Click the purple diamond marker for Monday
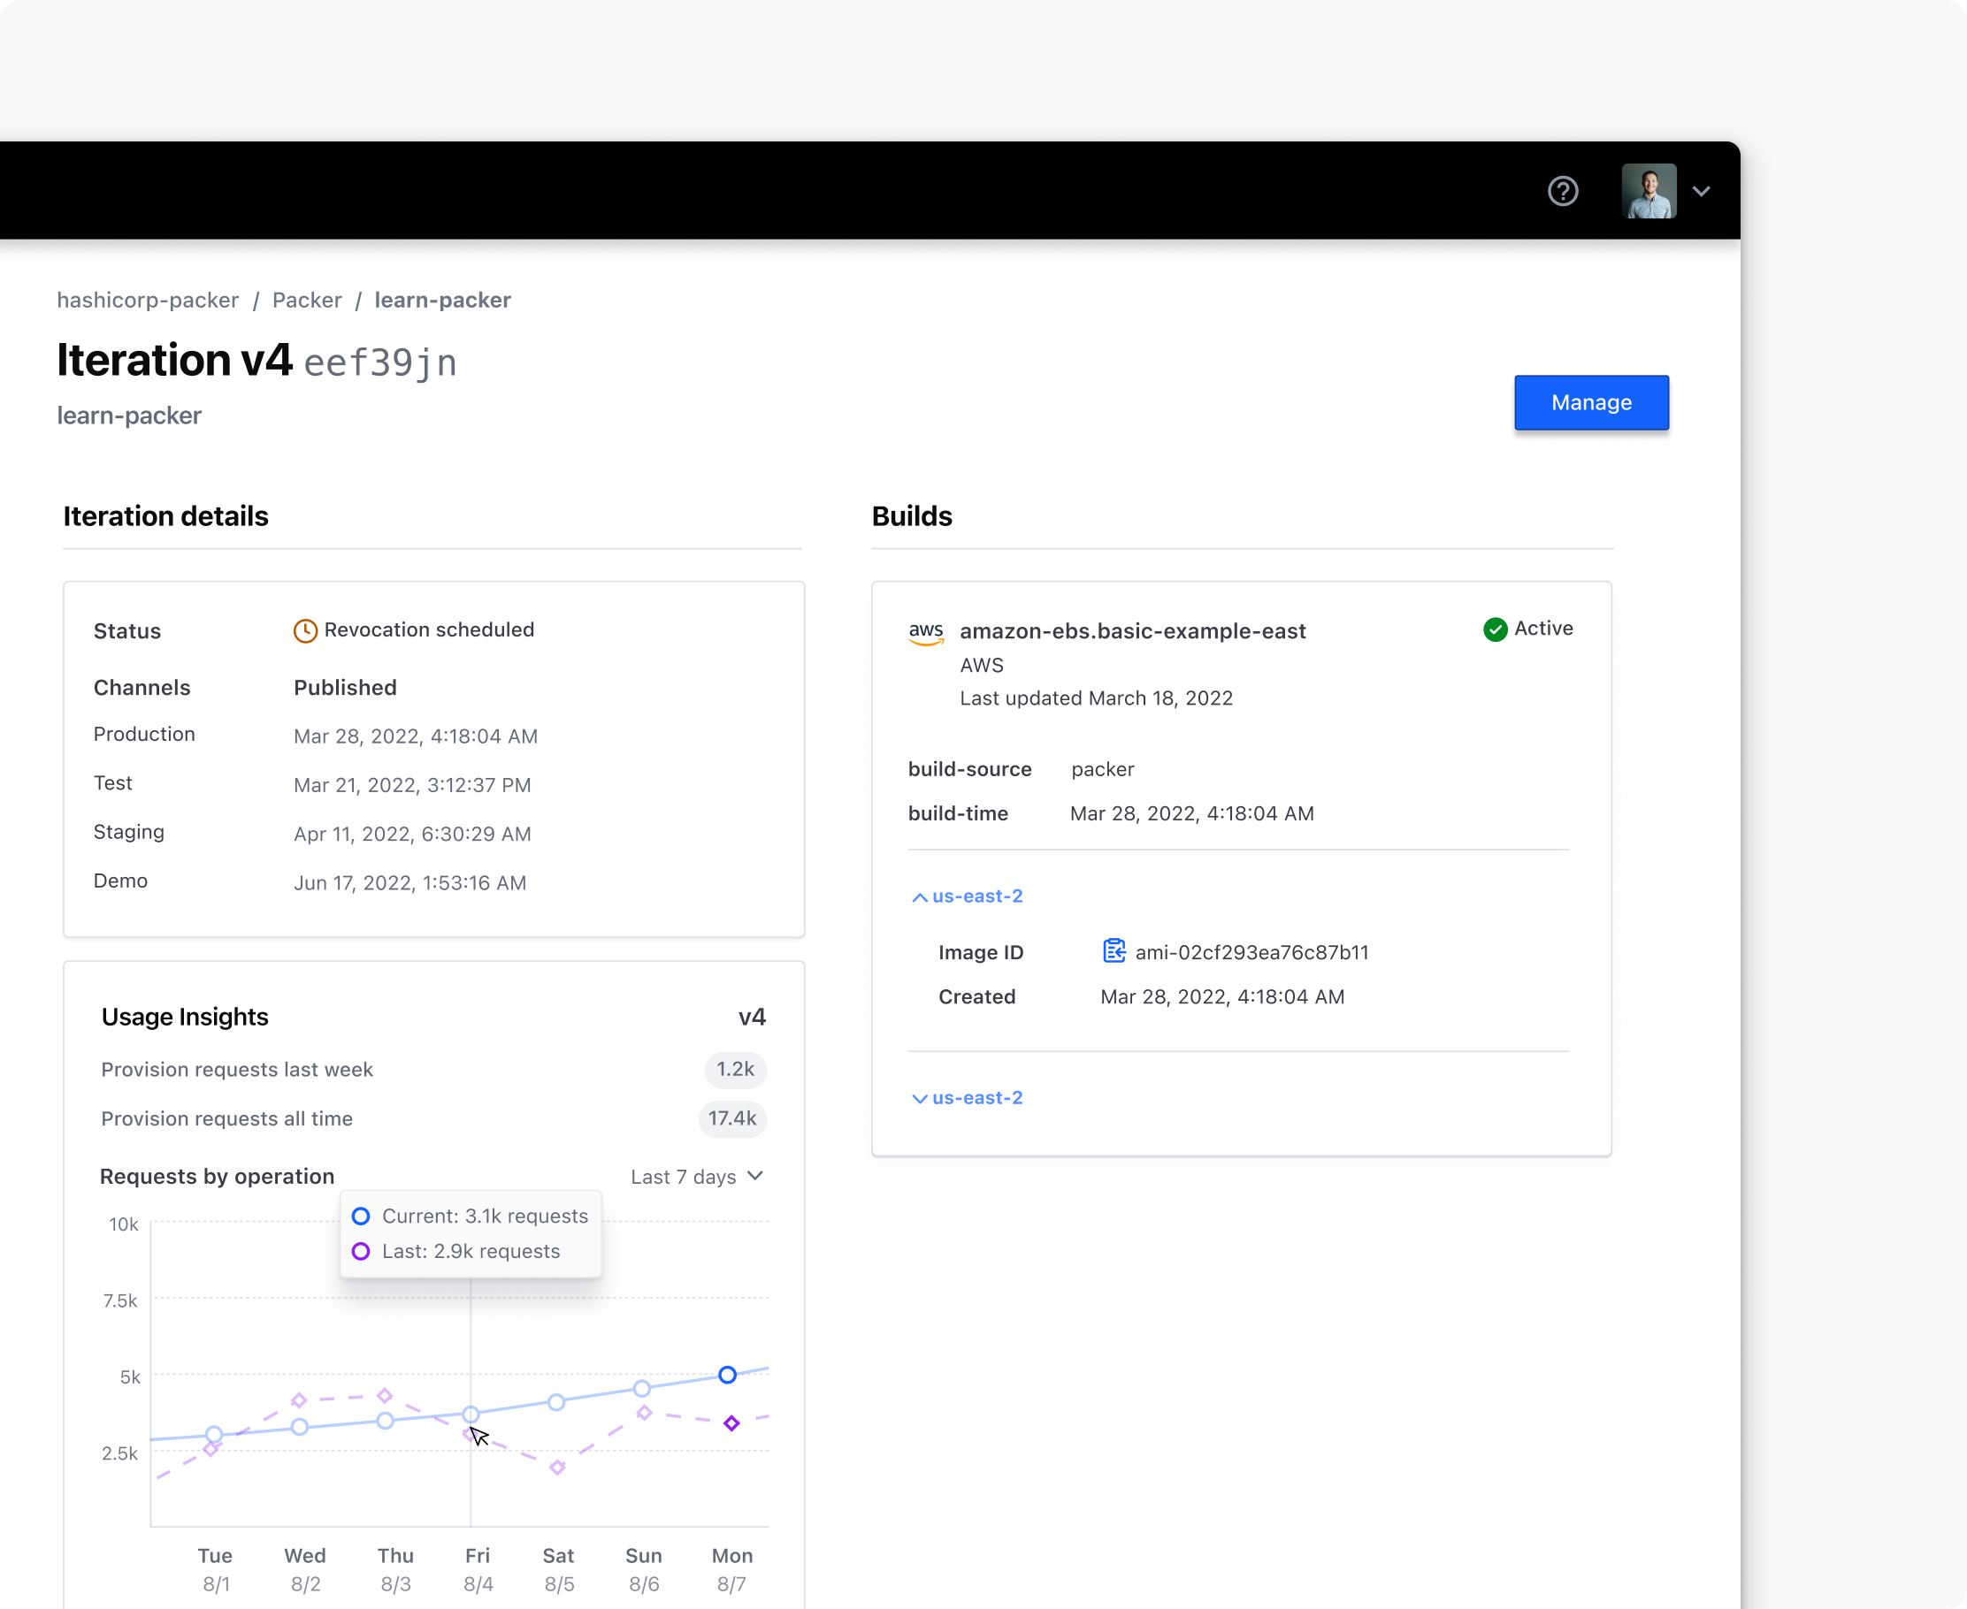 click(731, 1423)
